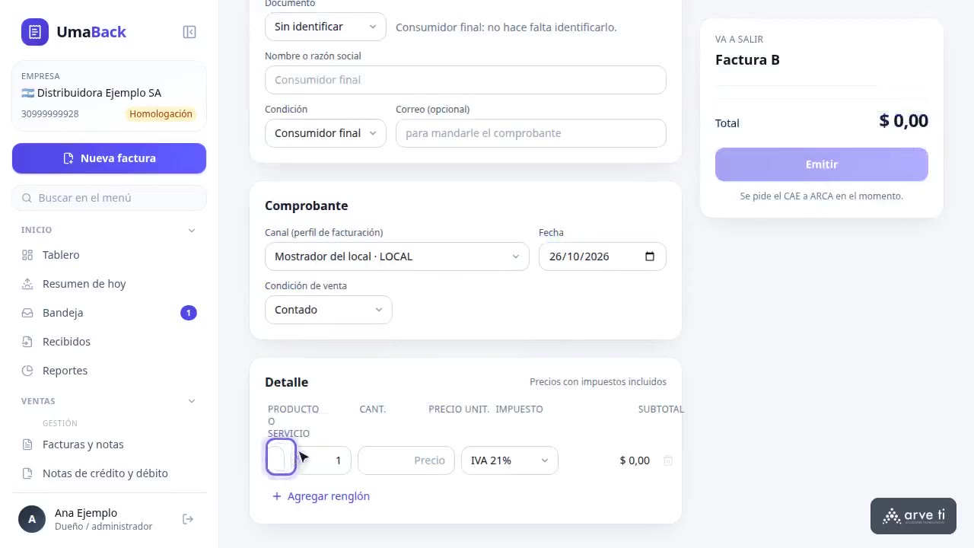Click the Buscar en el menú field
Screen dimensions: 974x548
109,198
